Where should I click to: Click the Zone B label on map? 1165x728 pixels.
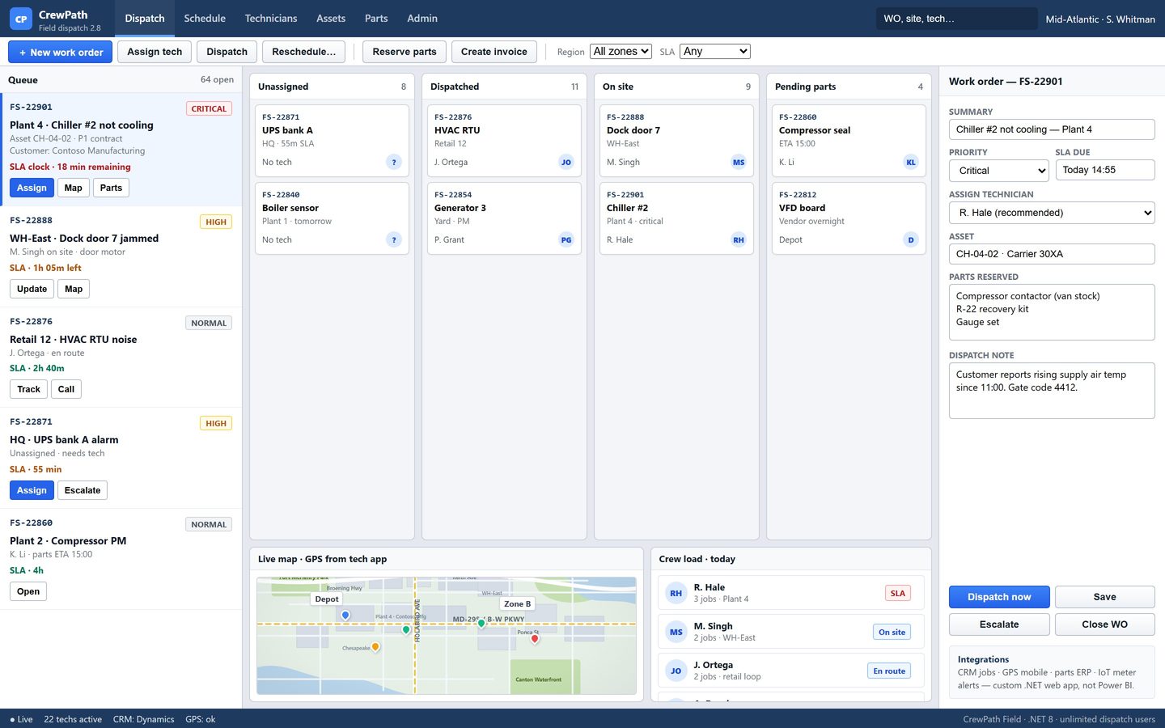pos(518,603)
